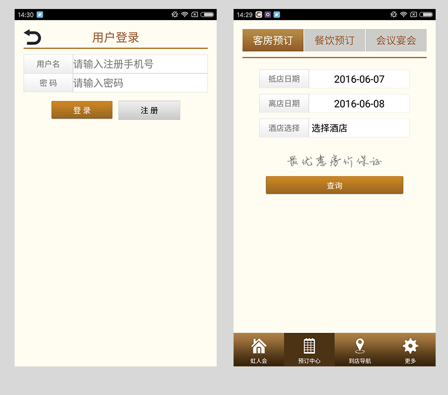
Task: Switch to 客房预订 tab
Action: pos(273,40)
